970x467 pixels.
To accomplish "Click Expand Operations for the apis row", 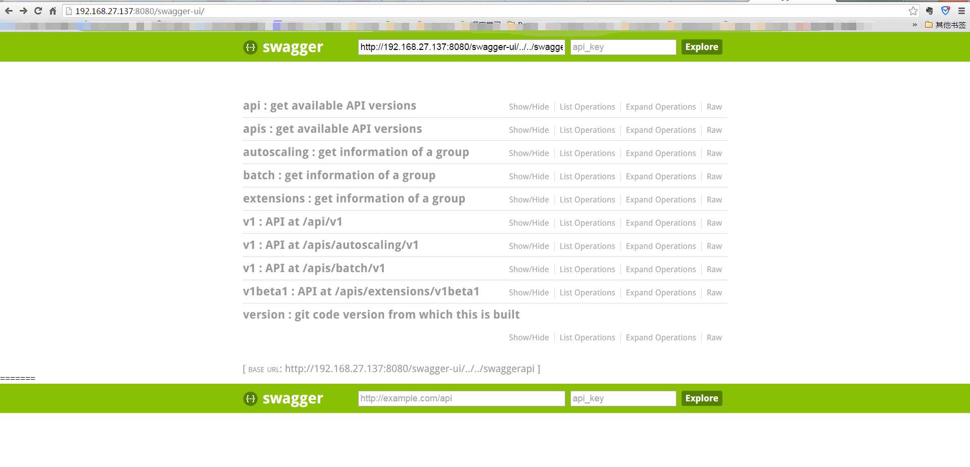I will point(661,130).
